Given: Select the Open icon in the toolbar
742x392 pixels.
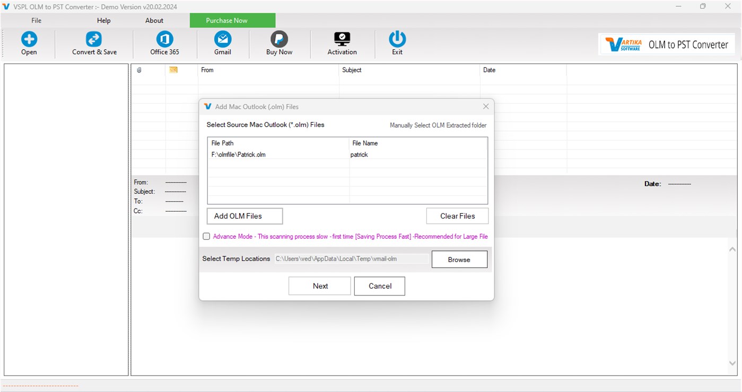Looking at the screenshot, I should coord(29,43).
